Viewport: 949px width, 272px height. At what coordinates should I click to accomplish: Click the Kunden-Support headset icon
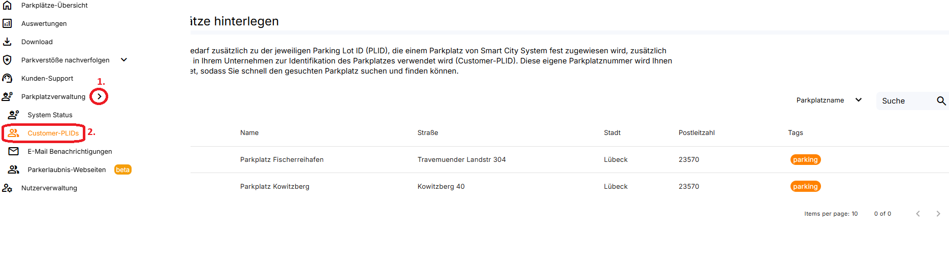(x=7, y=78)
